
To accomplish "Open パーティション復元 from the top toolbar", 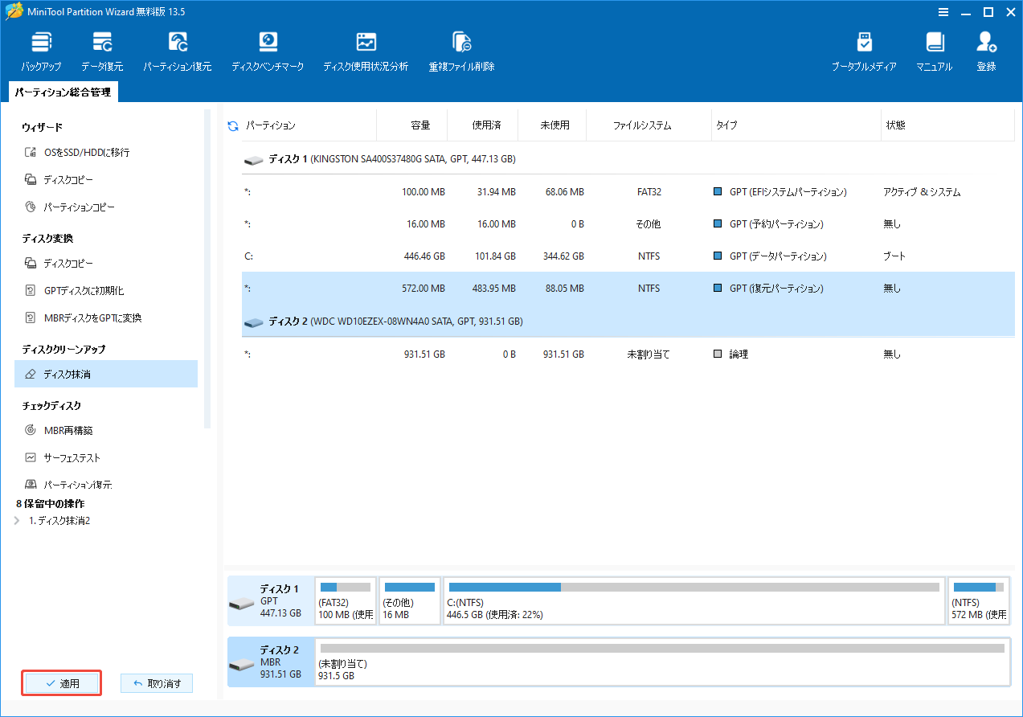I will 177,48.
